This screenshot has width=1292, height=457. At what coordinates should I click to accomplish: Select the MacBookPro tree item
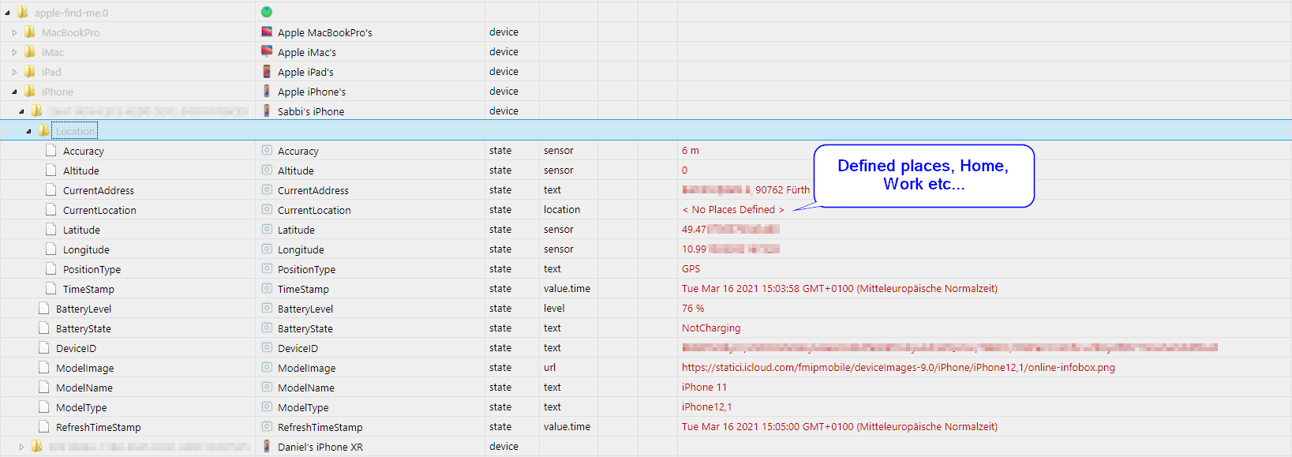click(70, 32)
